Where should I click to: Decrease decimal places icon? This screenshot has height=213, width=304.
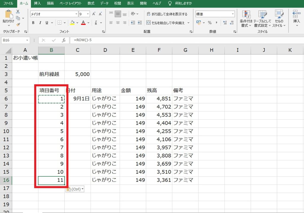point(232,23)
